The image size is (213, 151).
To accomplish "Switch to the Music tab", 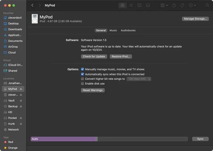I will [x=113, y=31].
